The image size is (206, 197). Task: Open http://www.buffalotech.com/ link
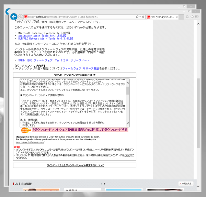30,142
